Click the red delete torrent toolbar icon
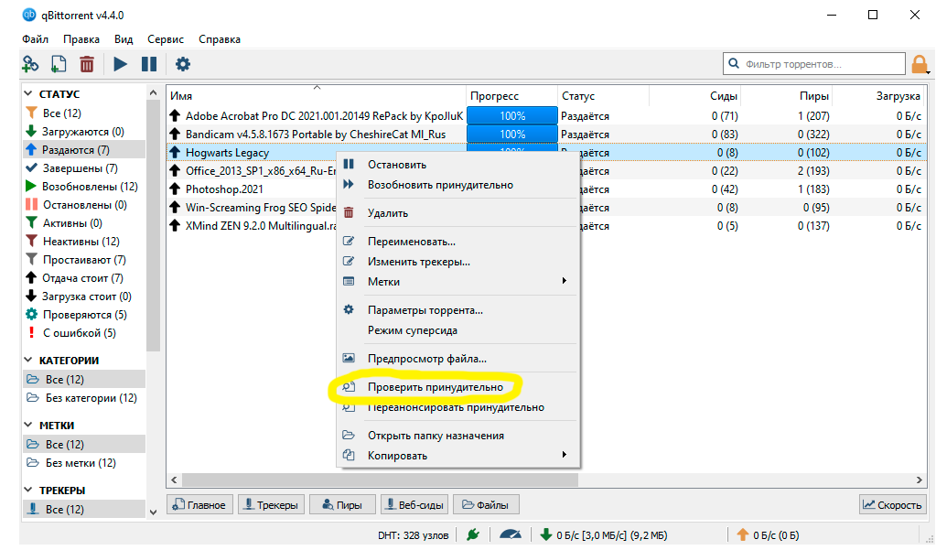936x550 pixels. click(x=87, y=64)
